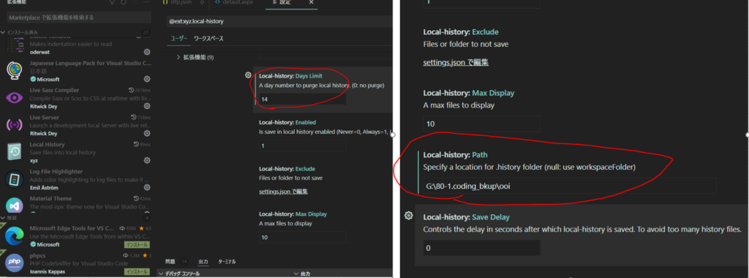
Task: Open gear menu beside Save Delay setting
Action: point(408,216)
